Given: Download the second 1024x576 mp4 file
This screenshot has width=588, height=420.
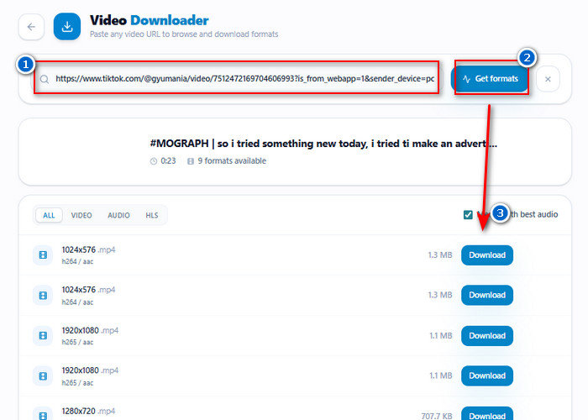Looking at the screenshot, I should click(x=487, y=295).
